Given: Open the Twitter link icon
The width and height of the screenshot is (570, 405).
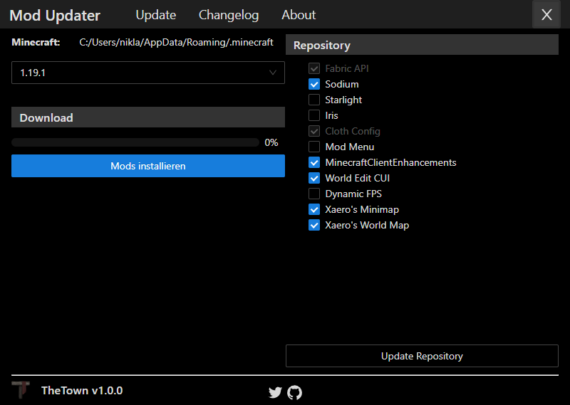Looking at the screenshot, I should (x=275, y=393).
